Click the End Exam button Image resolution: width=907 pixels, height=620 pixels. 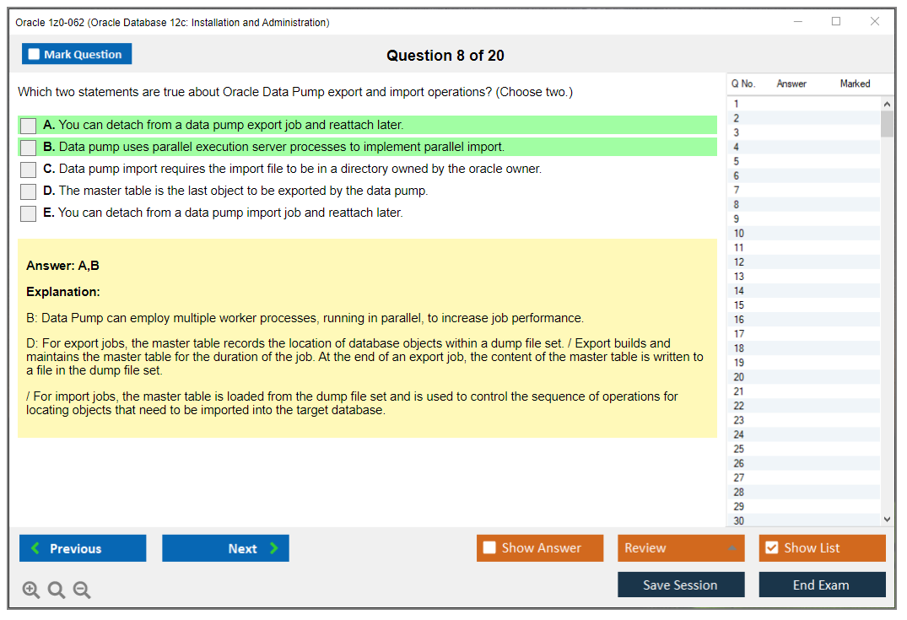tap(822, 585)
